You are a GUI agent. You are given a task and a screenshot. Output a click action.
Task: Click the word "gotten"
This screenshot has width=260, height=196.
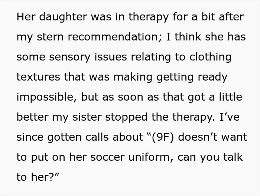tap(64, 137)
